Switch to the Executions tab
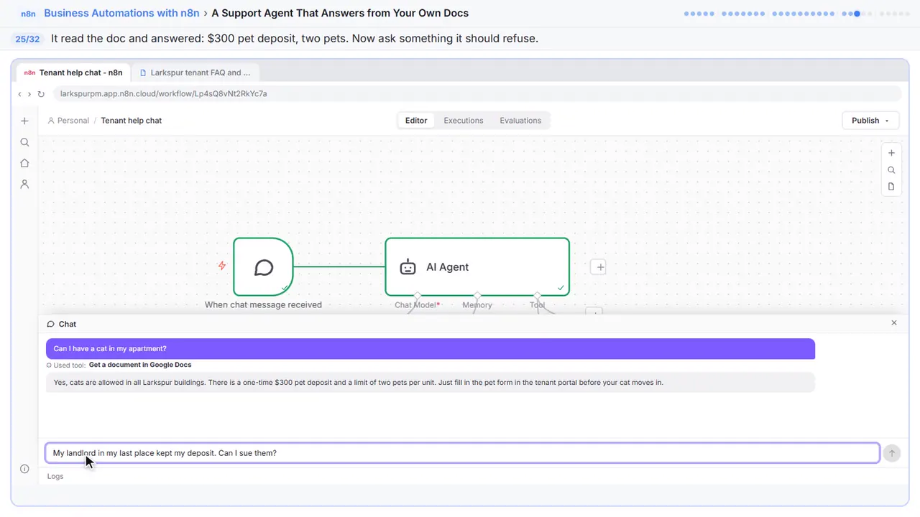Image resolution: width=920 pixels, height=517 pixels. [464, 121]
